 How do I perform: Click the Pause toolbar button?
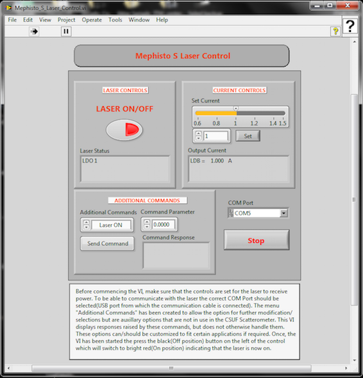(66, 31)
